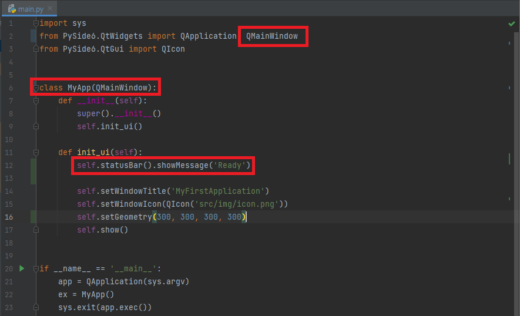Collapse the import block fold marker at line 1

(x=36, y=23)
